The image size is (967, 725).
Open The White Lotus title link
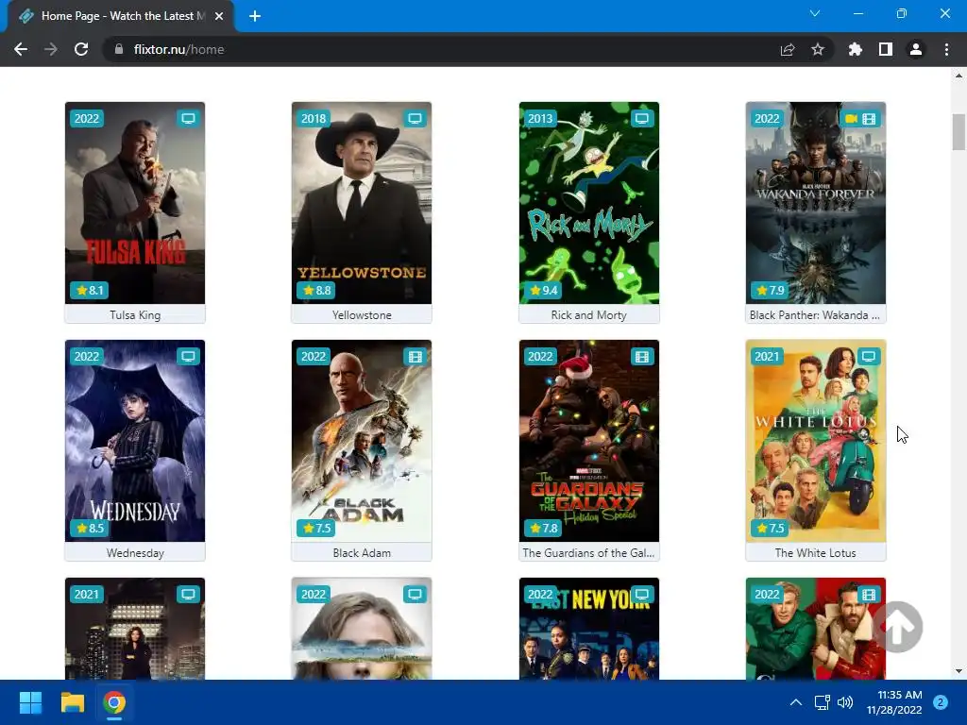tap(815, 553)
